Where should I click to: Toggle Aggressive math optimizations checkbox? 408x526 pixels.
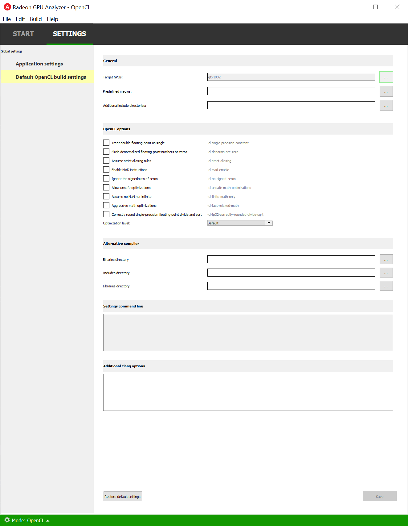(106, 205)
